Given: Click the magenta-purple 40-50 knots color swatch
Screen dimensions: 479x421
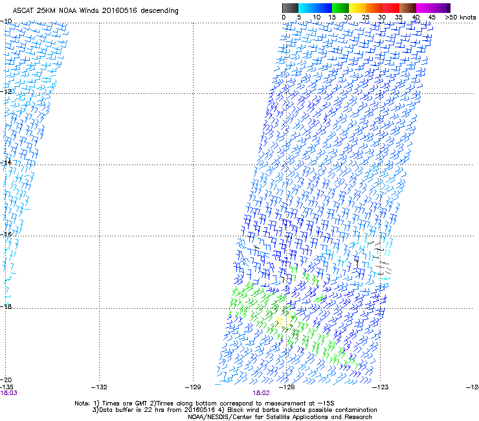Looking at the screenshot, I should [x=433, y=8].
